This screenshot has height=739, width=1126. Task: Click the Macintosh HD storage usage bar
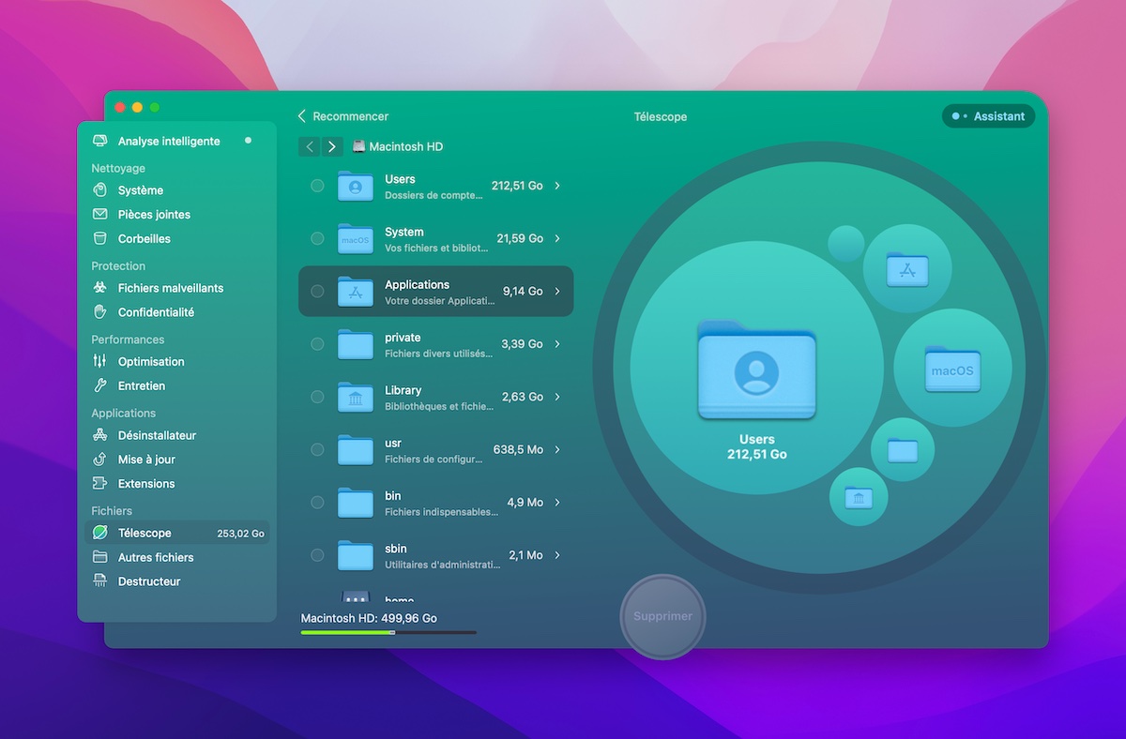[388, 632]
